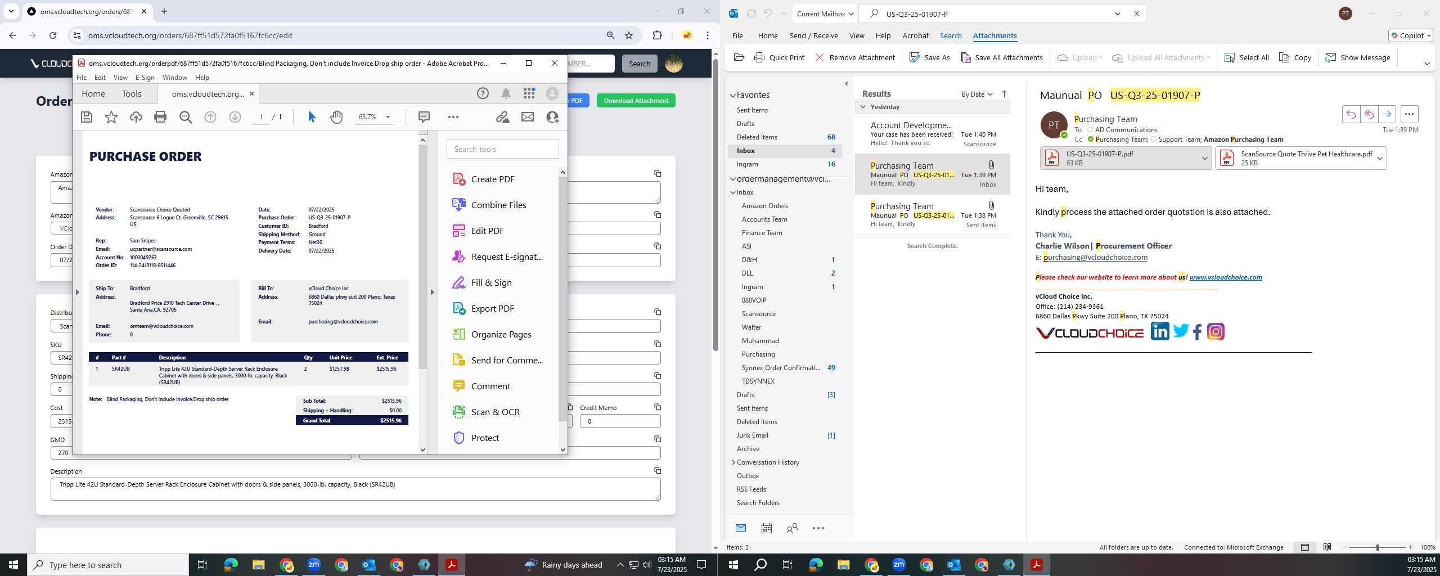The image size is (1440, 576).
Task: Click the Save icon in Acrobat toolbar
Action: click(87, 117)
